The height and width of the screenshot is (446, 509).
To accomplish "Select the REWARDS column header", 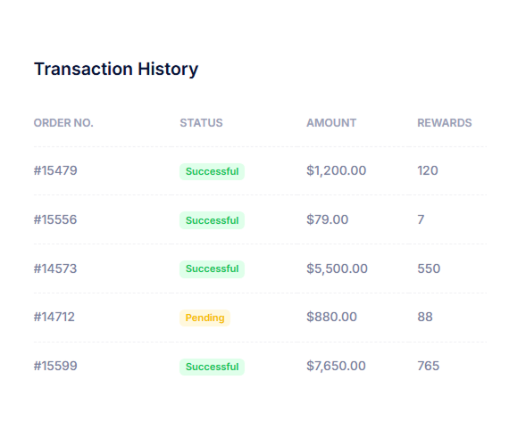I will (x=445, y=123).
